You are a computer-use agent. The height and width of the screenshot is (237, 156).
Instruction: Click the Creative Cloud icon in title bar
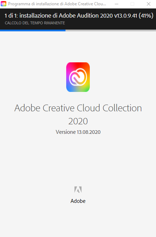[4, 4]
